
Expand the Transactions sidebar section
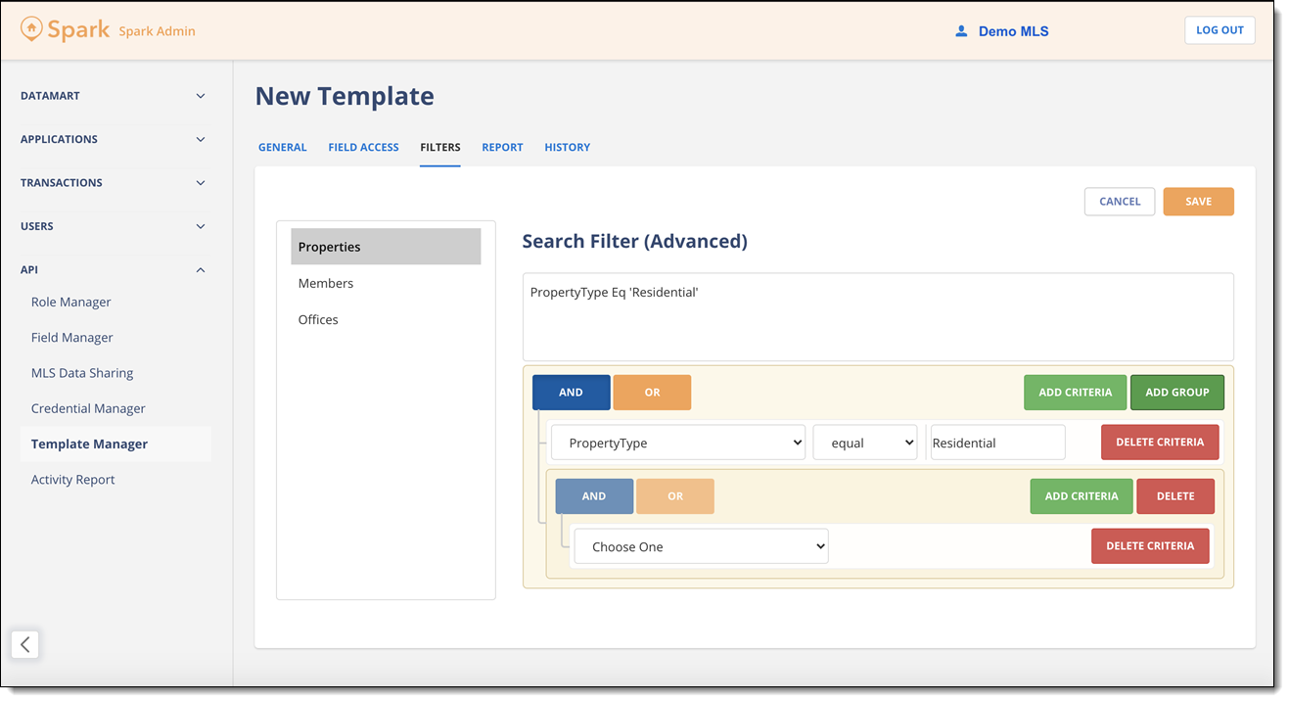point(114,182)
